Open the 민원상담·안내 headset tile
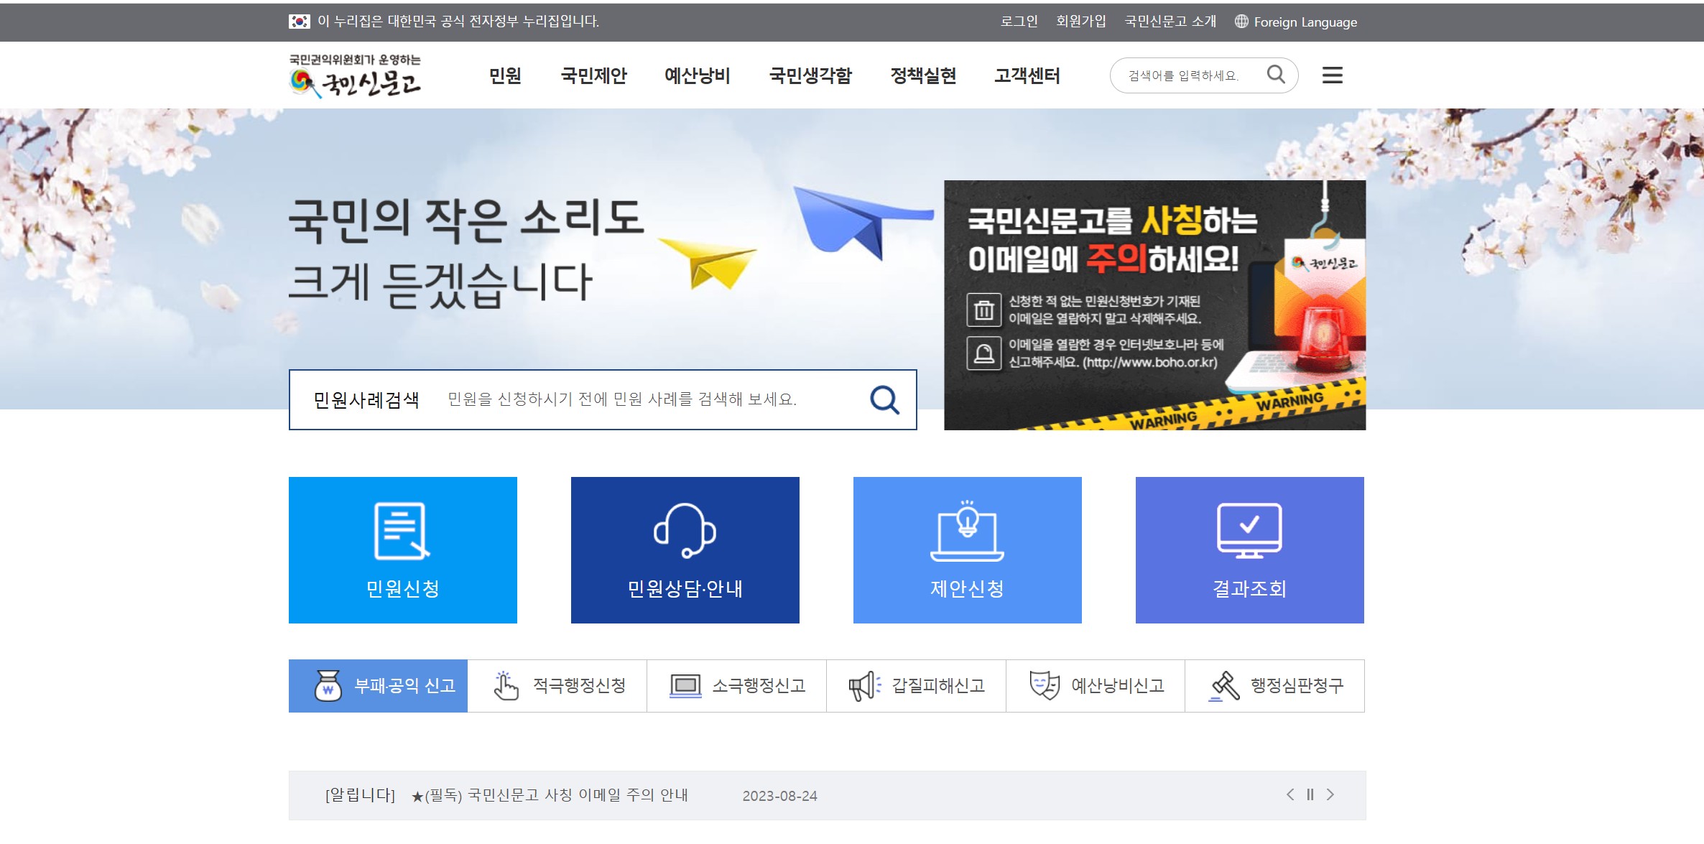This screenshot has height=844, width=1704. pos(685,550)
